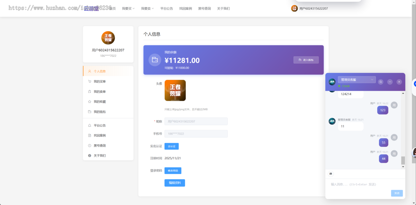The image size is (416, 205).
Task: Click the 去认证 button
Action: click(x=172, y=146)
